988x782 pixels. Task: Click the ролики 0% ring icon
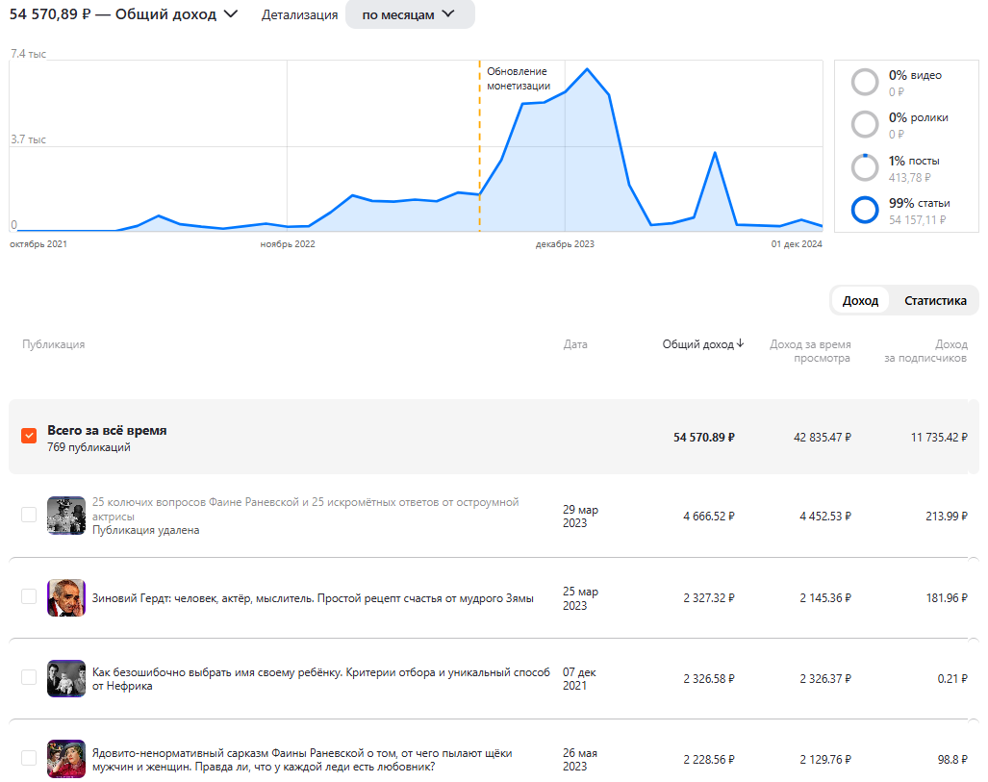tap(865, 125)
